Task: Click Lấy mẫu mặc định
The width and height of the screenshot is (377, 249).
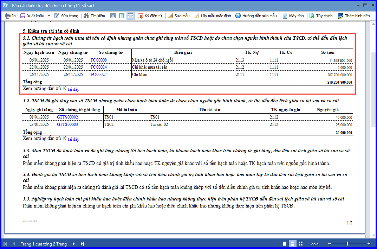Action: click(213, 16)
